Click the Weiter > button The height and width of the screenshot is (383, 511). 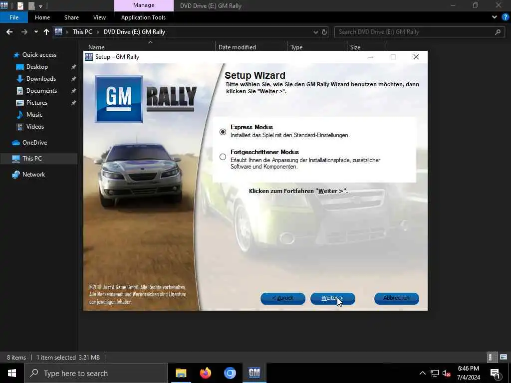pyautogui.click(x=332, y=298)
